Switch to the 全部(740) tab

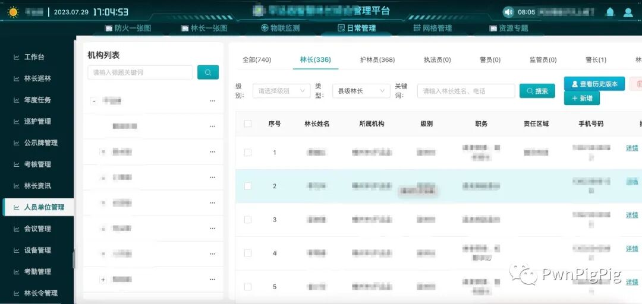(257, 60)
